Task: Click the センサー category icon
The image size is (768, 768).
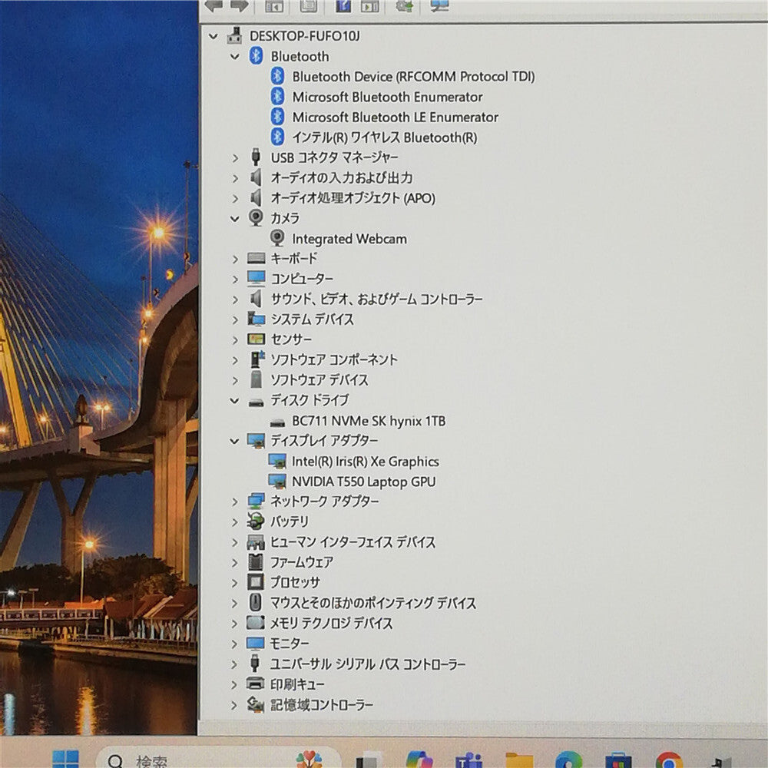Action: pyautogui.click(x=257, y=339)
